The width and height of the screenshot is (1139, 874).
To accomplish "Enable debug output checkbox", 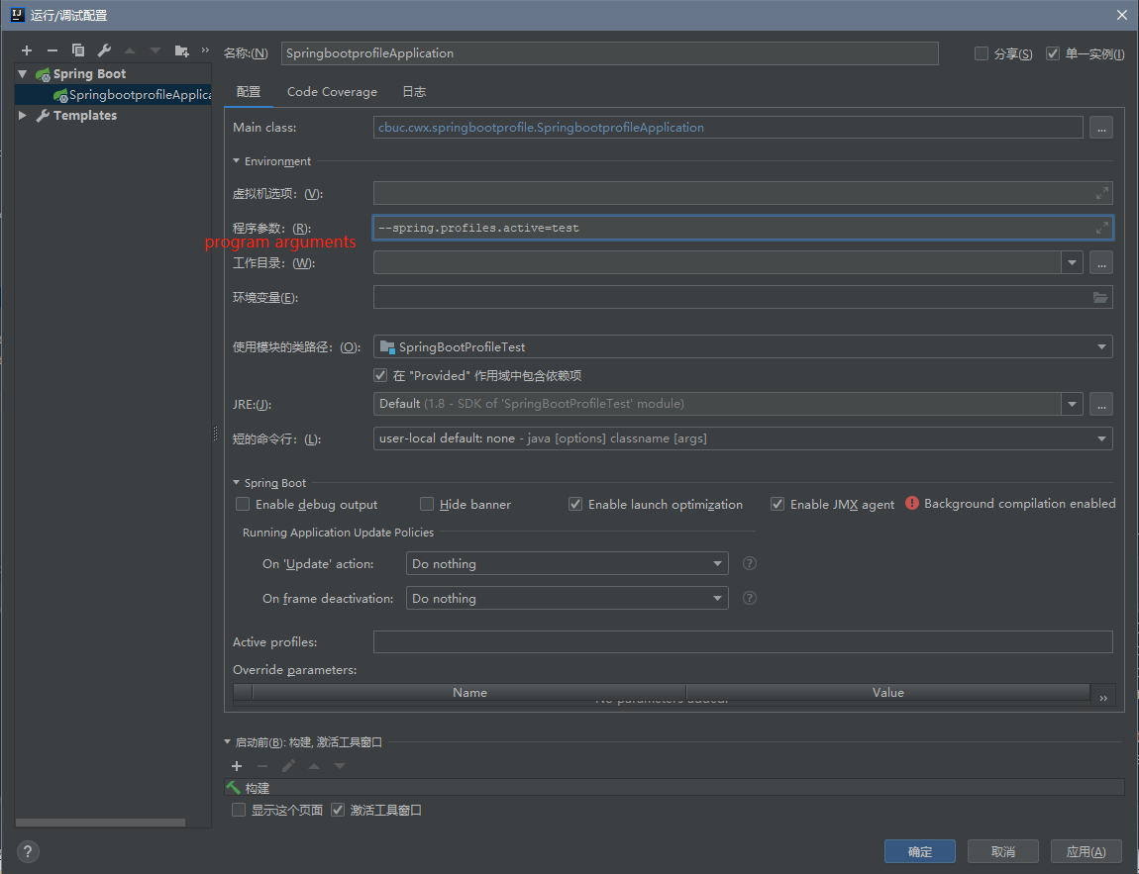I will pos(243,504).
